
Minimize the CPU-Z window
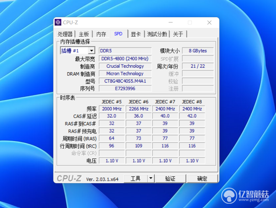(x=170, y=22)
